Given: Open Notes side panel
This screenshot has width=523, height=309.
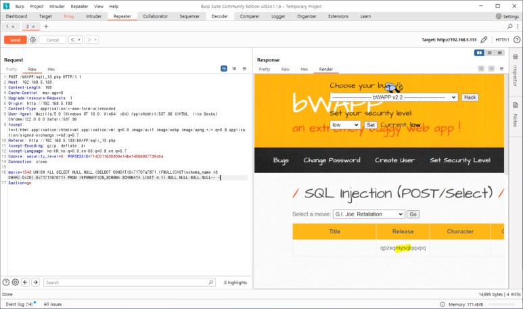Looking at the screenshot, I should point(516,115).
